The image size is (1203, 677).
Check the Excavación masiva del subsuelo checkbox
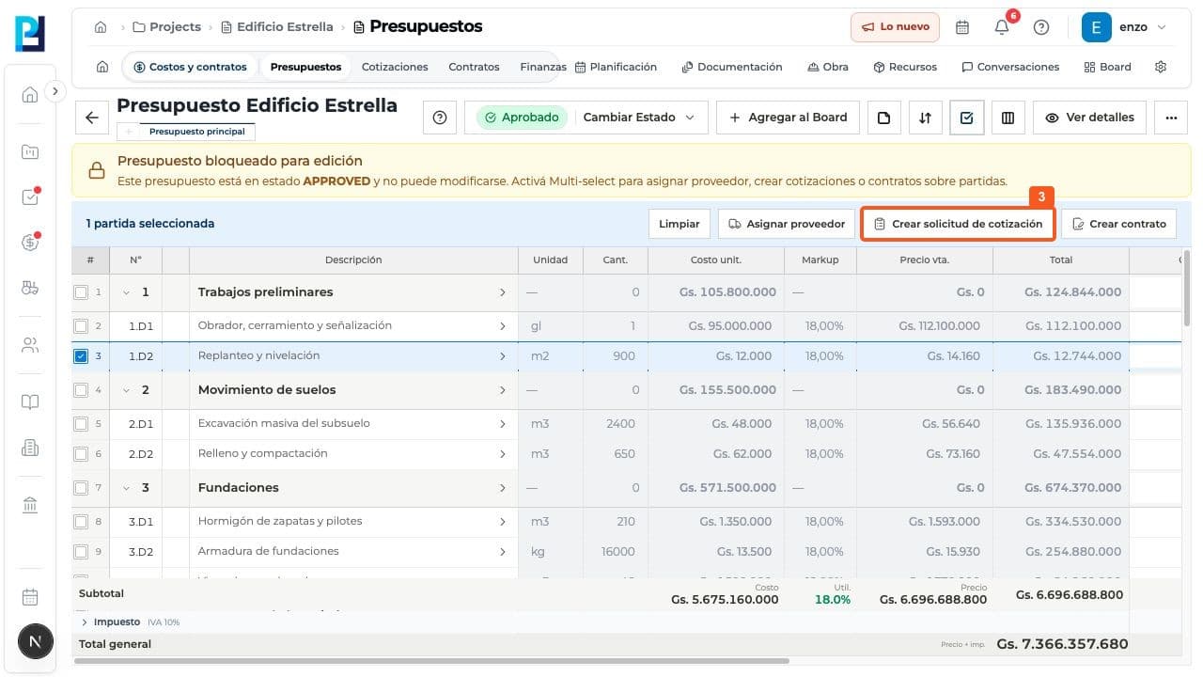(x=81, y=424)
